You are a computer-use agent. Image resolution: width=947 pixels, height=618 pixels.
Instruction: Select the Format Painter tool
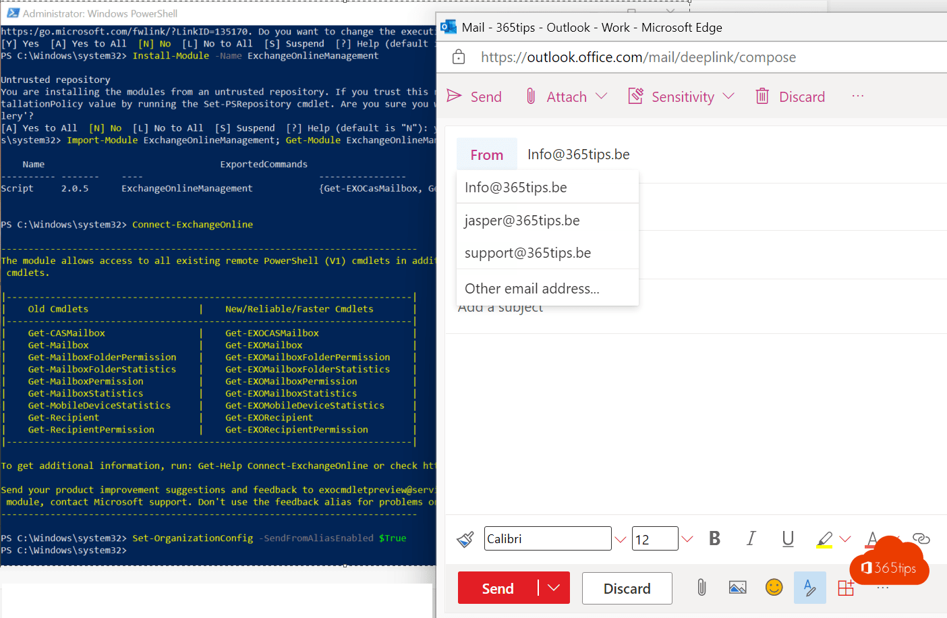(465, 538)
